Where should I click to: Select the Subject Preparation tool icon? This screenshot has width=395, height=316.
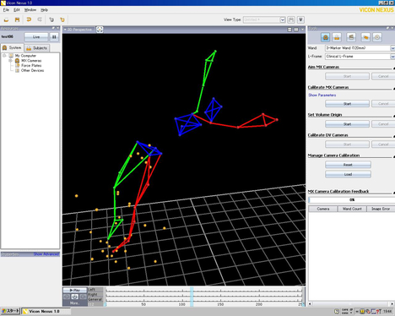[x=337, y=37]
